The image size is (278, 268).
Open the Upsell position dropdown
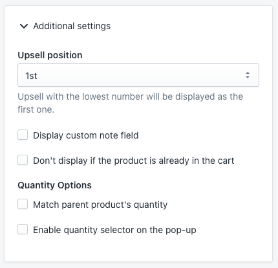138,75
